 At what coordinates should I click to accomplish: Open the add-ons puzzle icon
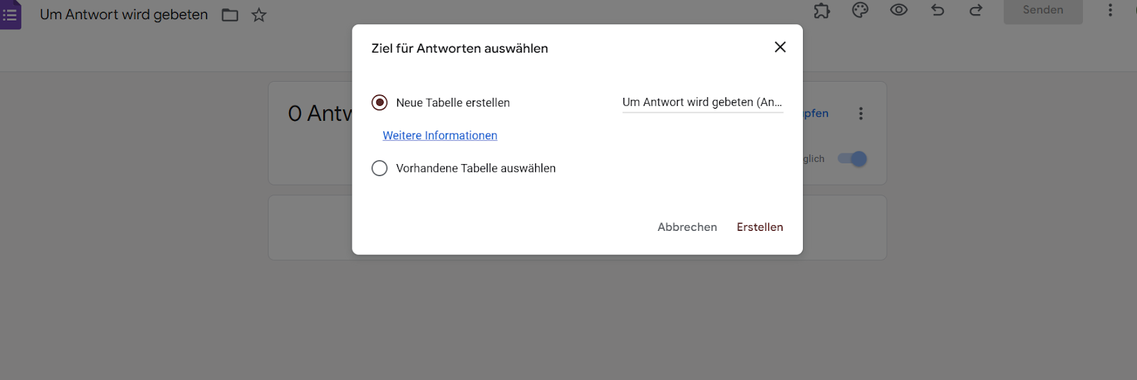pyautogui.click(x=821, y=11)
